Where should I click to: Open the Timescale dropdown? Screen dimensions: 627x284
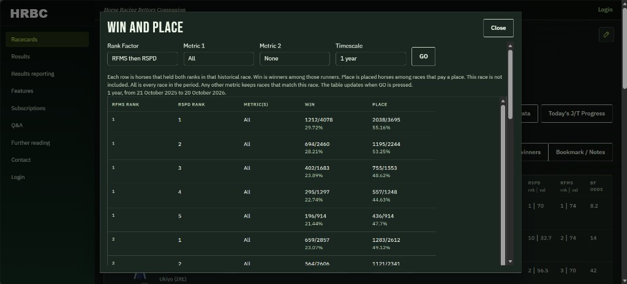tap(370, 59)
